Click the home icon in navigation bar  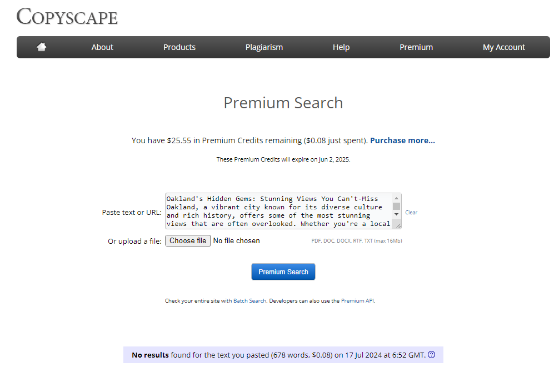pyautogui.click(x=41, y=47)
